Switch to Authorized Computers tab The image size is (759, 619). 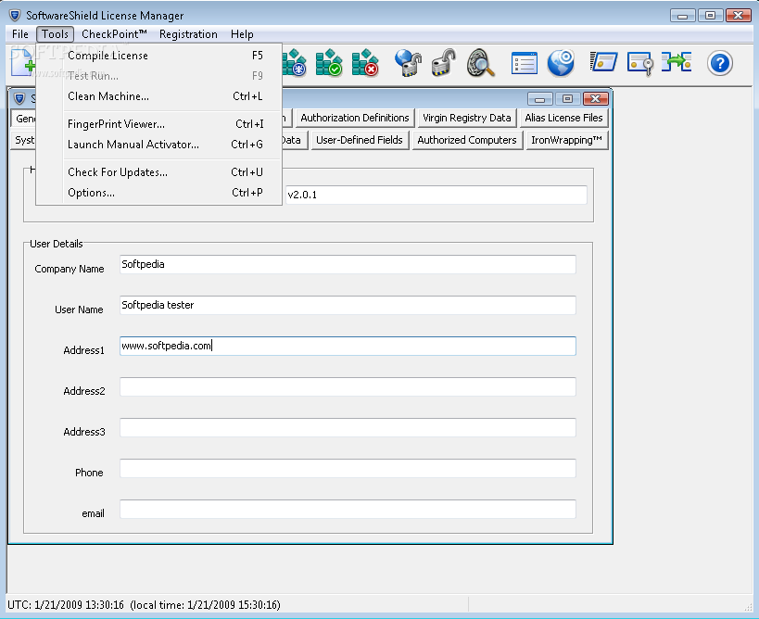click(467, 140)
